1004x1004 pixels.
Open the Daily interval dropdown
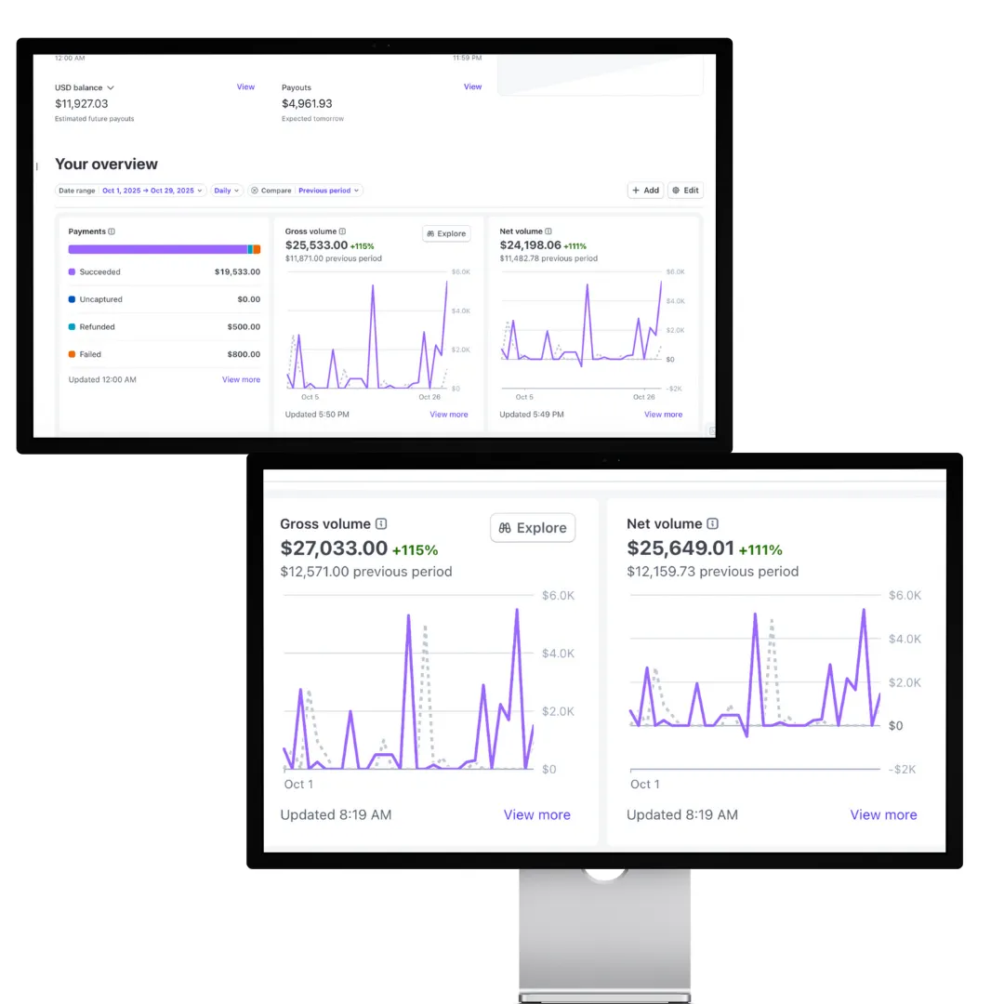(x=227, y=191)
